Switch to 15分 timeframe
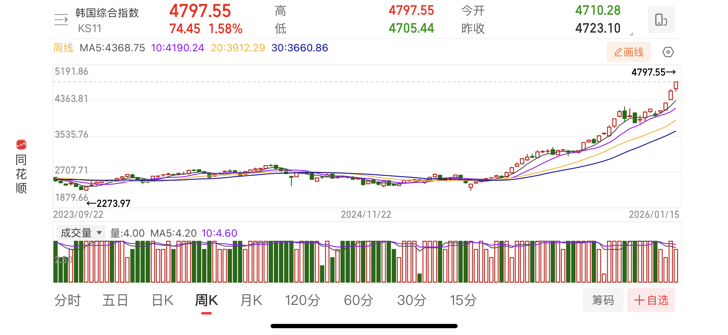This screenshot has width=728, height=335. (x=463, y=300)
